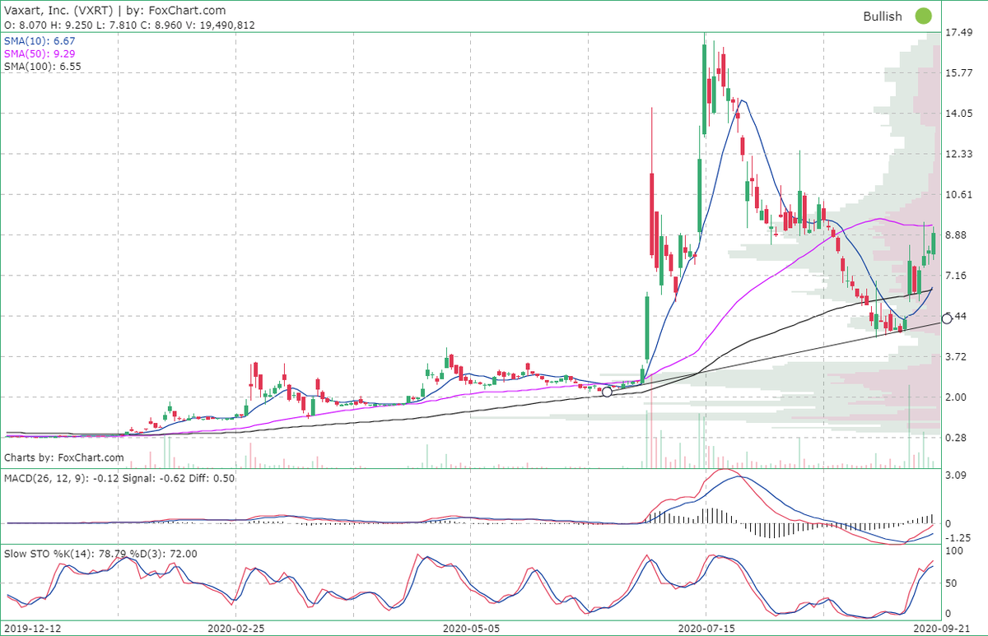Select the trendline start circle marker near 2.00
The image size is (988, 636).
tap(607, 392)
